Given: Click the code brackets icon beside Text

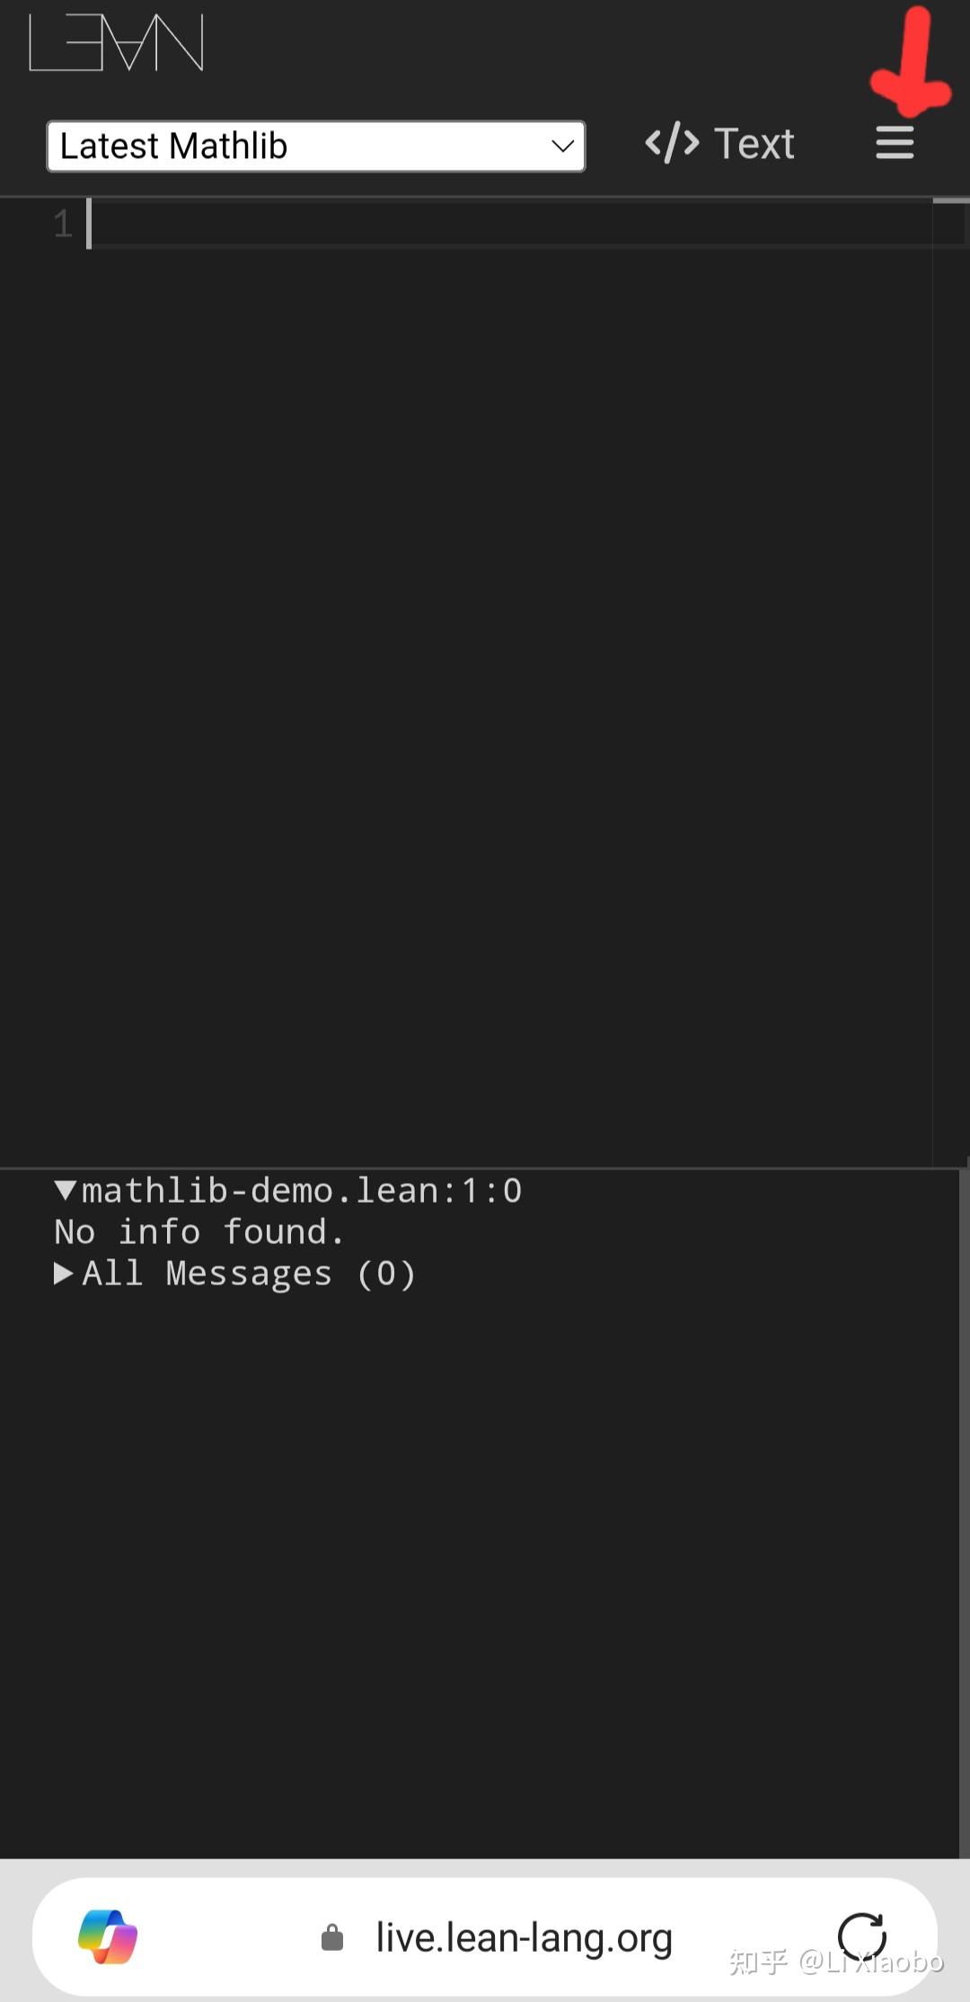Looking at the screenshot, I should 672,143.
